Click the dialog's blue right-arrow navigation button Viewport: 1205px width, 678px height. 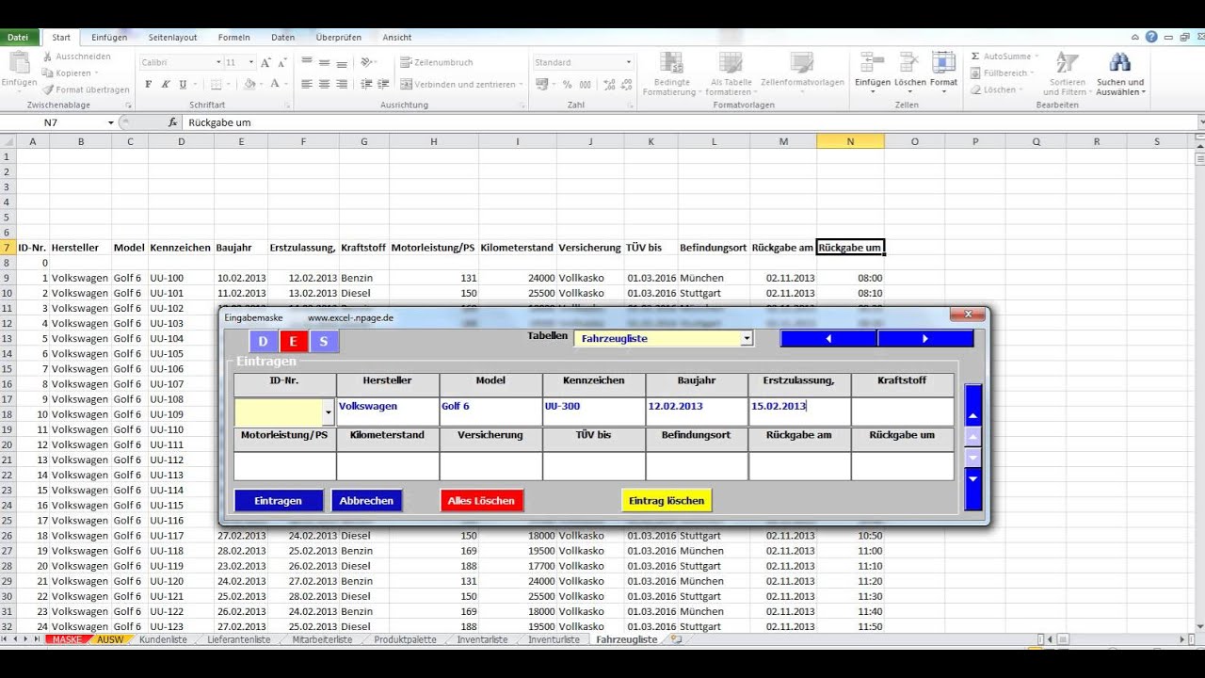(x=925, y=338)
